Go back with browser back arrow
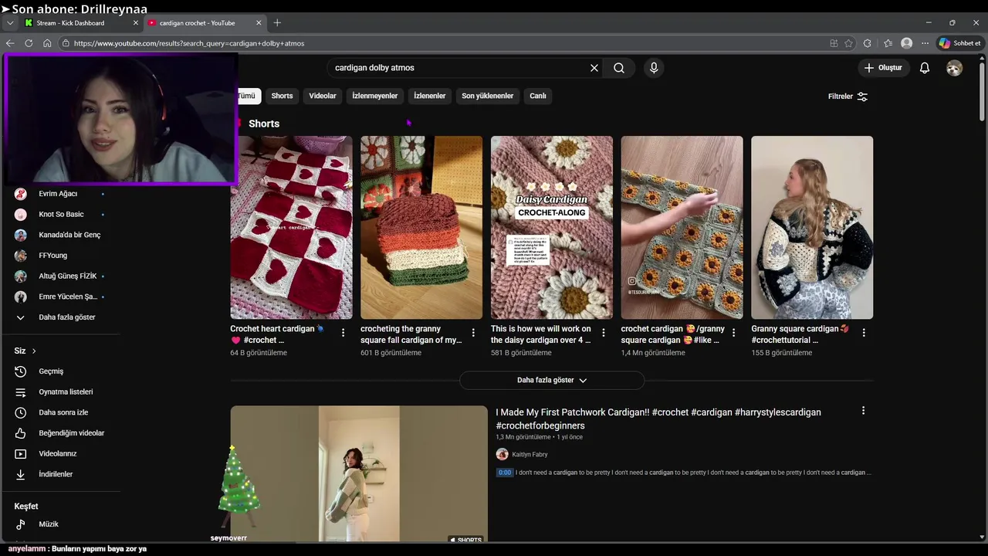This screenshot has width=988, height=556. 10,43
